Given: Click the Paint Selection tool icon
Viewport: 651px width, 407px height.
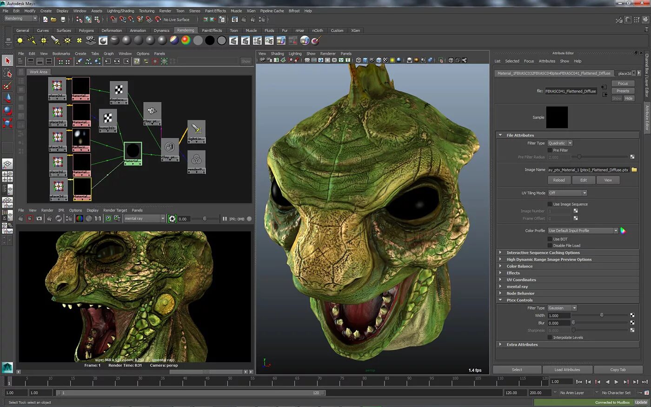Looking at the screenshot, I should (x=7, y=86).
